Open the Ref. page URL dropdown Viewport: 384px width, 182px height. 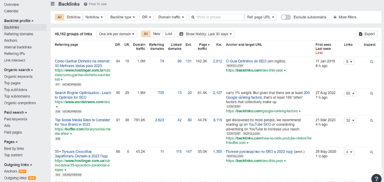pyautogui.click(x=261, y=17)
